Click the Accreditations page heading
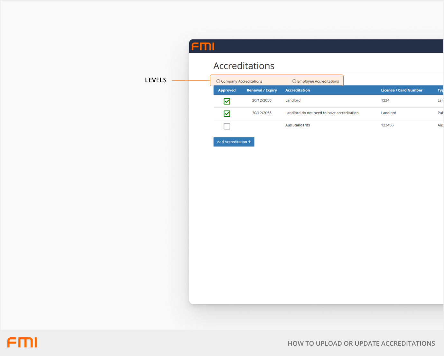 (244, 66)
